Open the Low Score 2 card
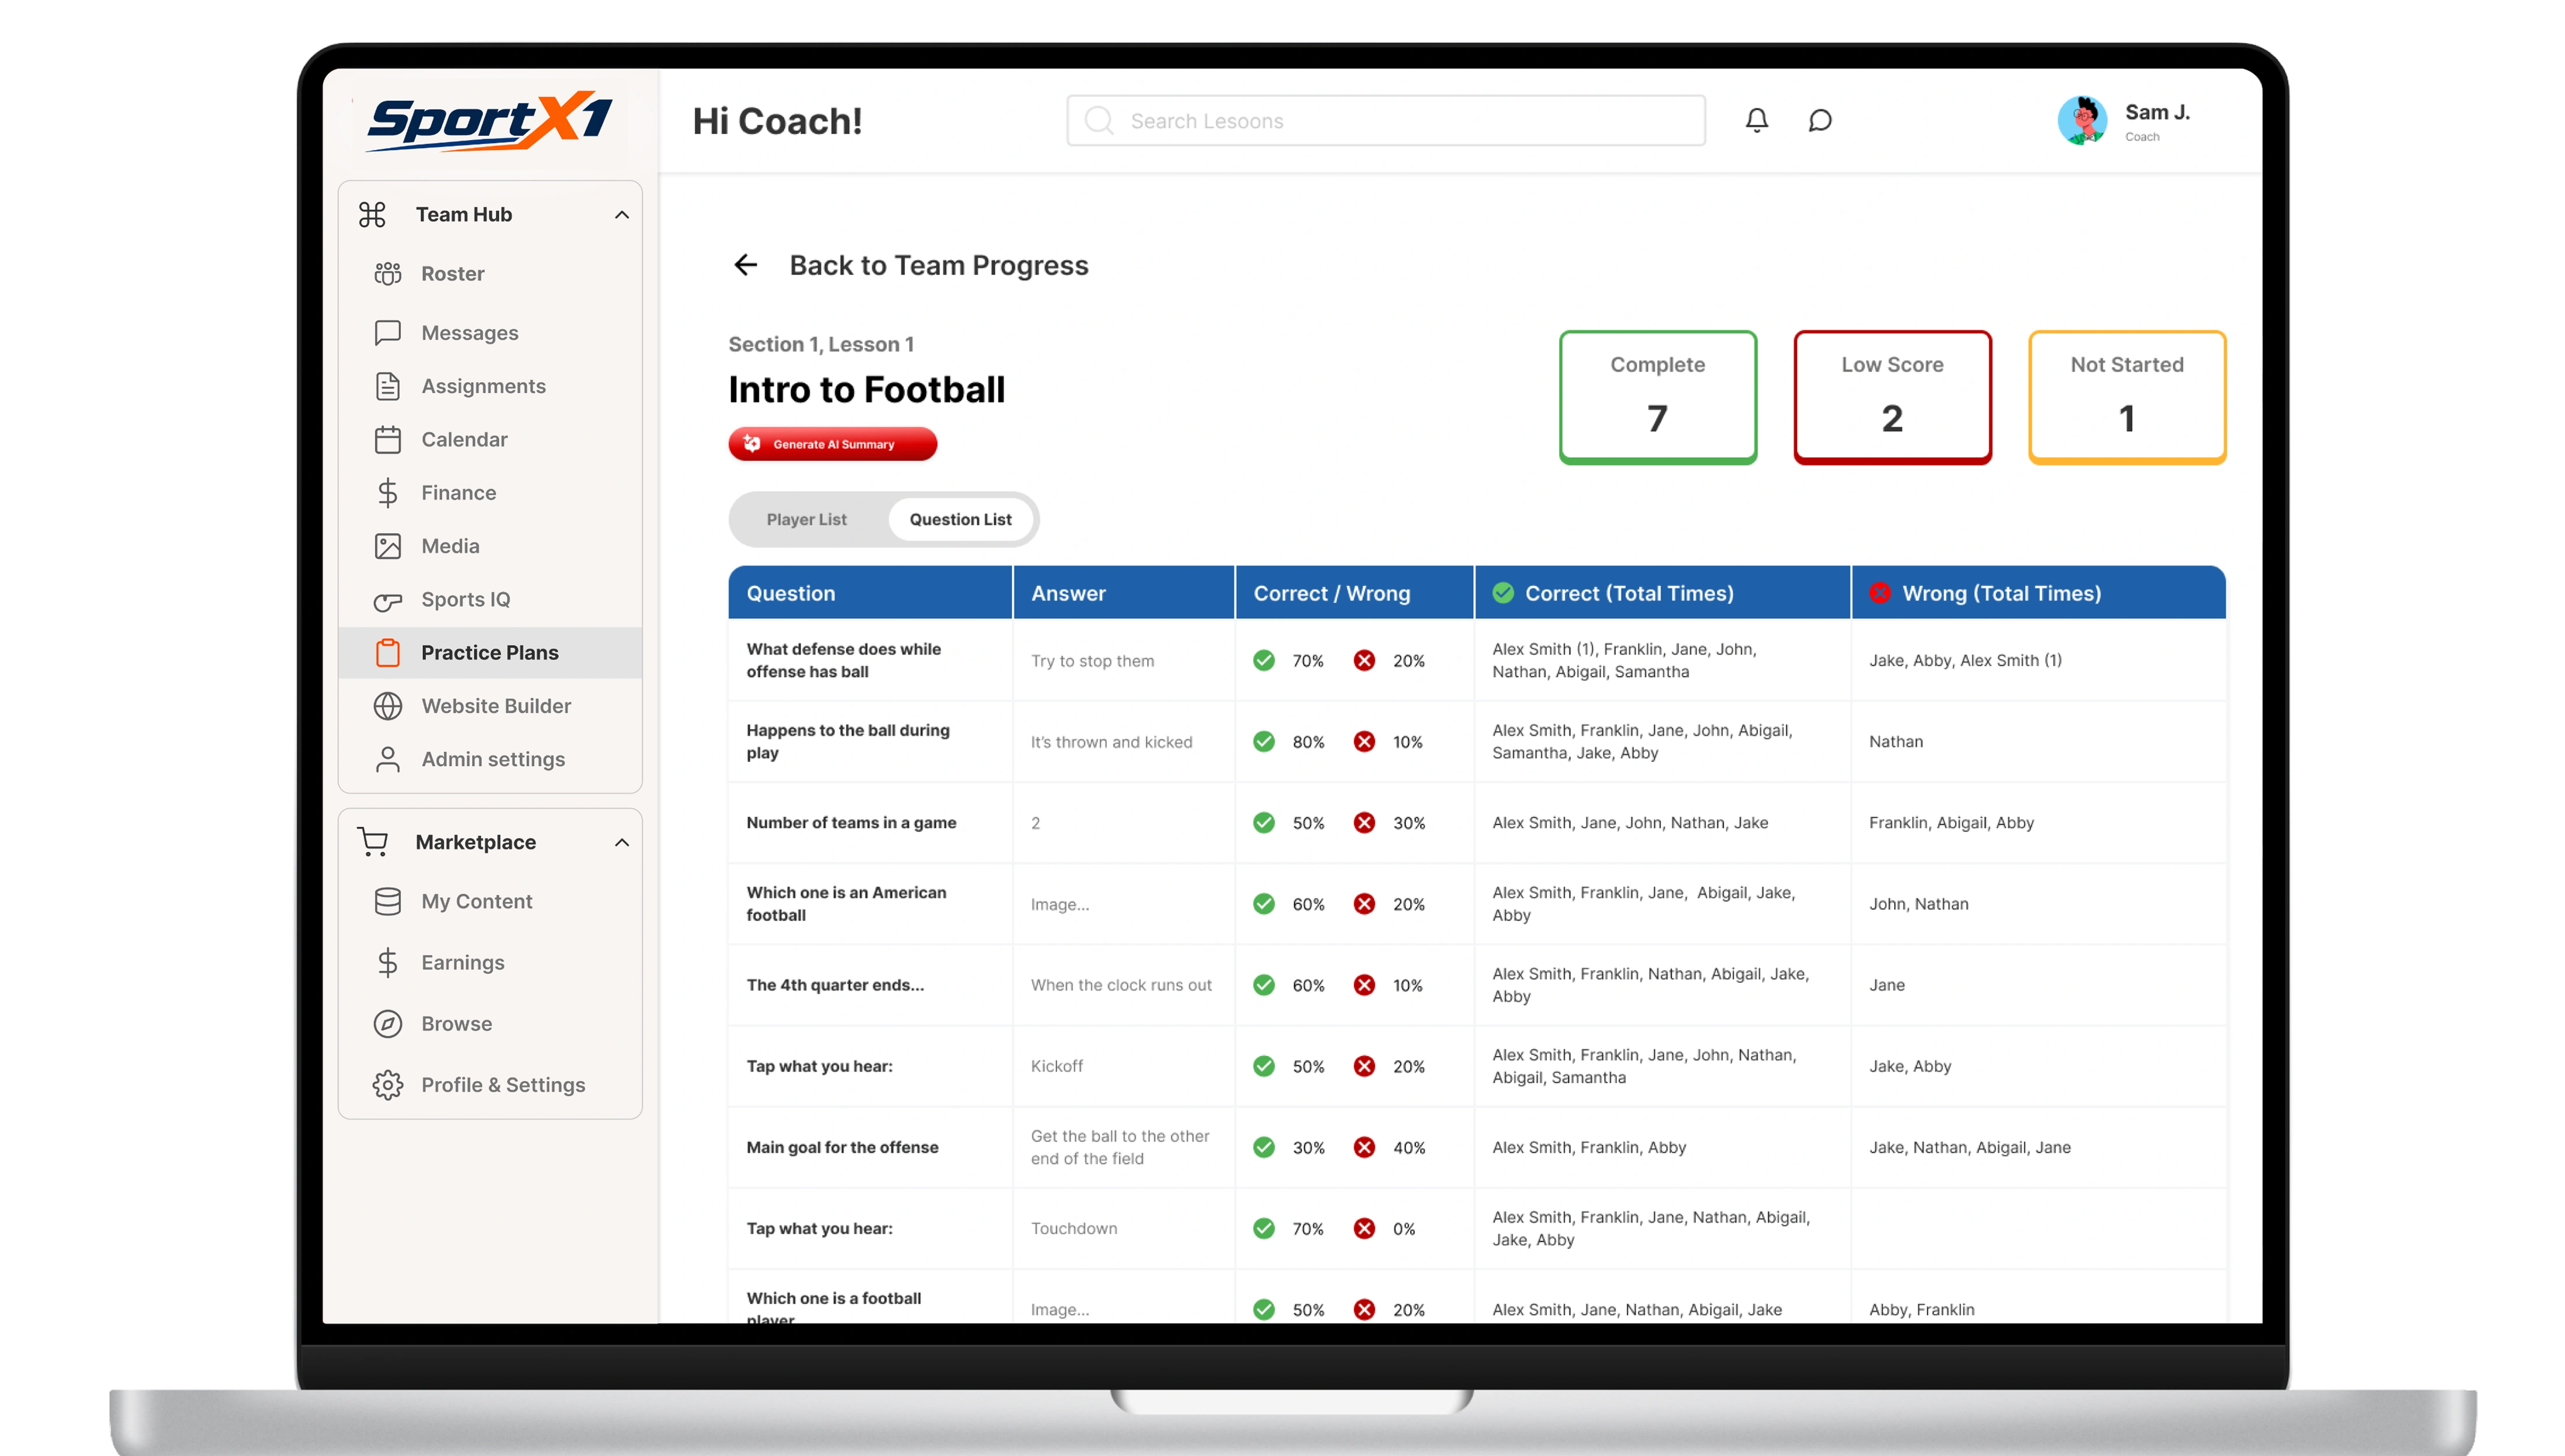This screenshot has height=1456, width=2565. click(1892, 397)
